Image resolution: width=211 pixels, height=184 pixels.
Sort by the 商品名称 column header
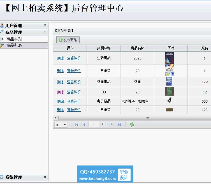(x=137, y=48)
